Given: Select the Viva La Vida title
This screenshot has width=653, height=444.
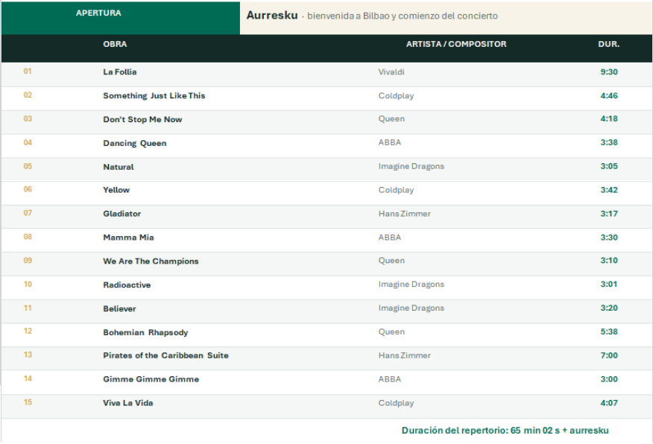Looking at the screenshot, I should [x=128, y=403].
